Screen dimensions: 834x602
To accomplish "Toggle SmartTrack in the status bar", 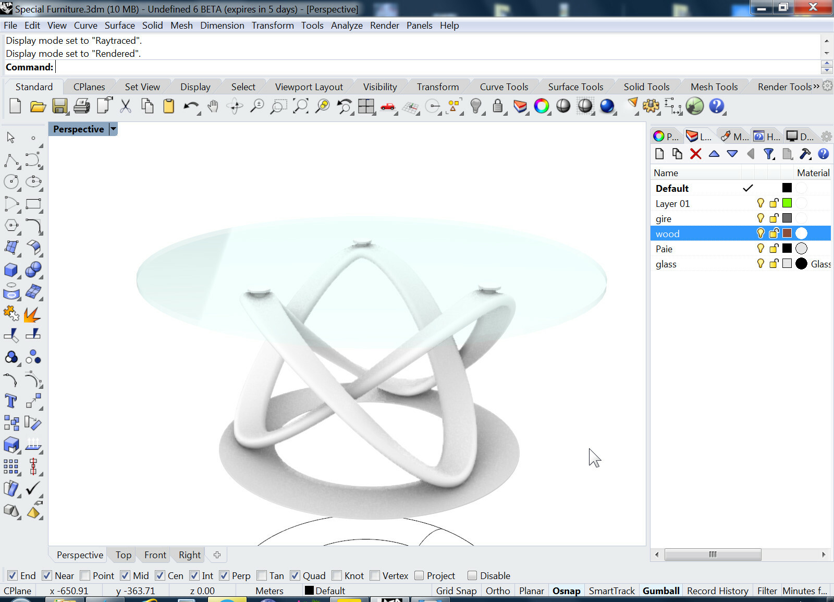I will click(611, 591).
